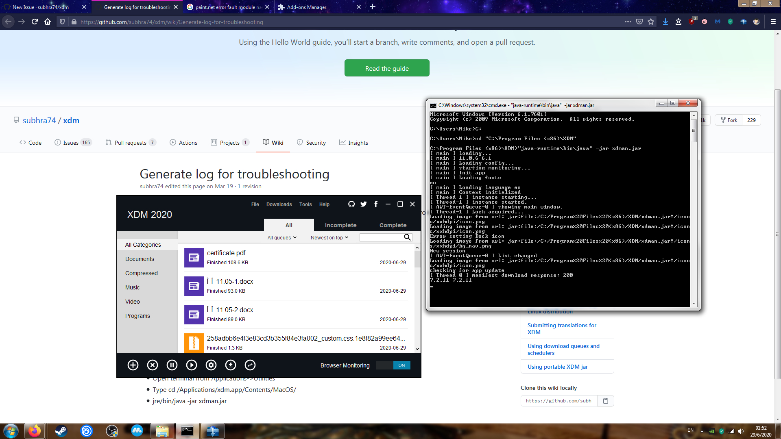Open the Tools menu in XDM
Viewport: 781px width, 439px height.
pos(305,204)
